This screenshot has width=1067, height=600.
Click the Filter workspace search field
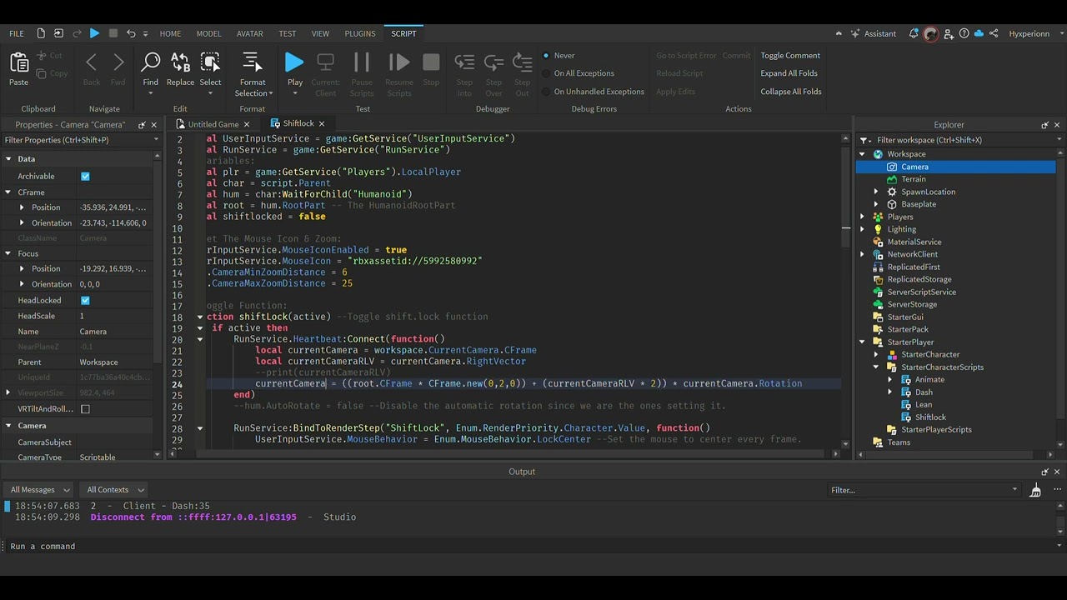[962, 140]
